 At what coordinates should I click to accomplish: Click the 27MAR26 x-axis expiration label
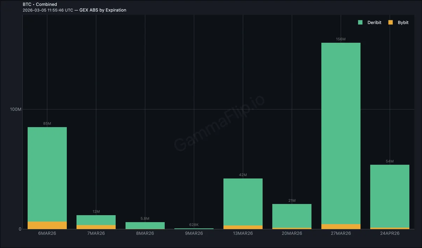[x=341, y=234]
